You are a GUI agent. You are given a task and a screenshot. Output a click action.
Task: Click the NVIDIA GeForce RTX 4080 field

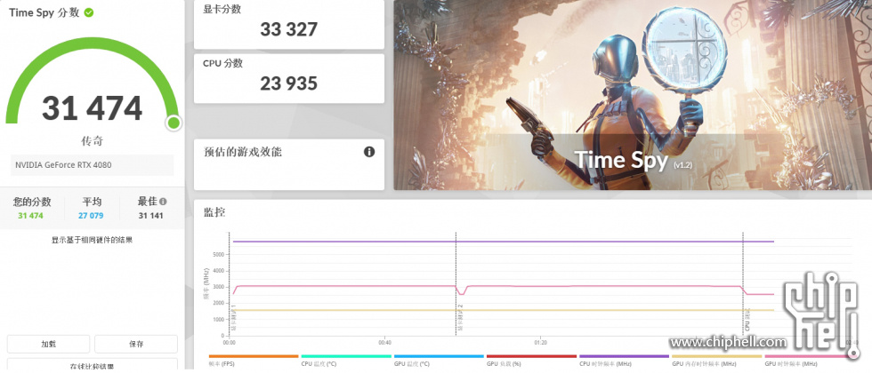(x=93, y=165)
